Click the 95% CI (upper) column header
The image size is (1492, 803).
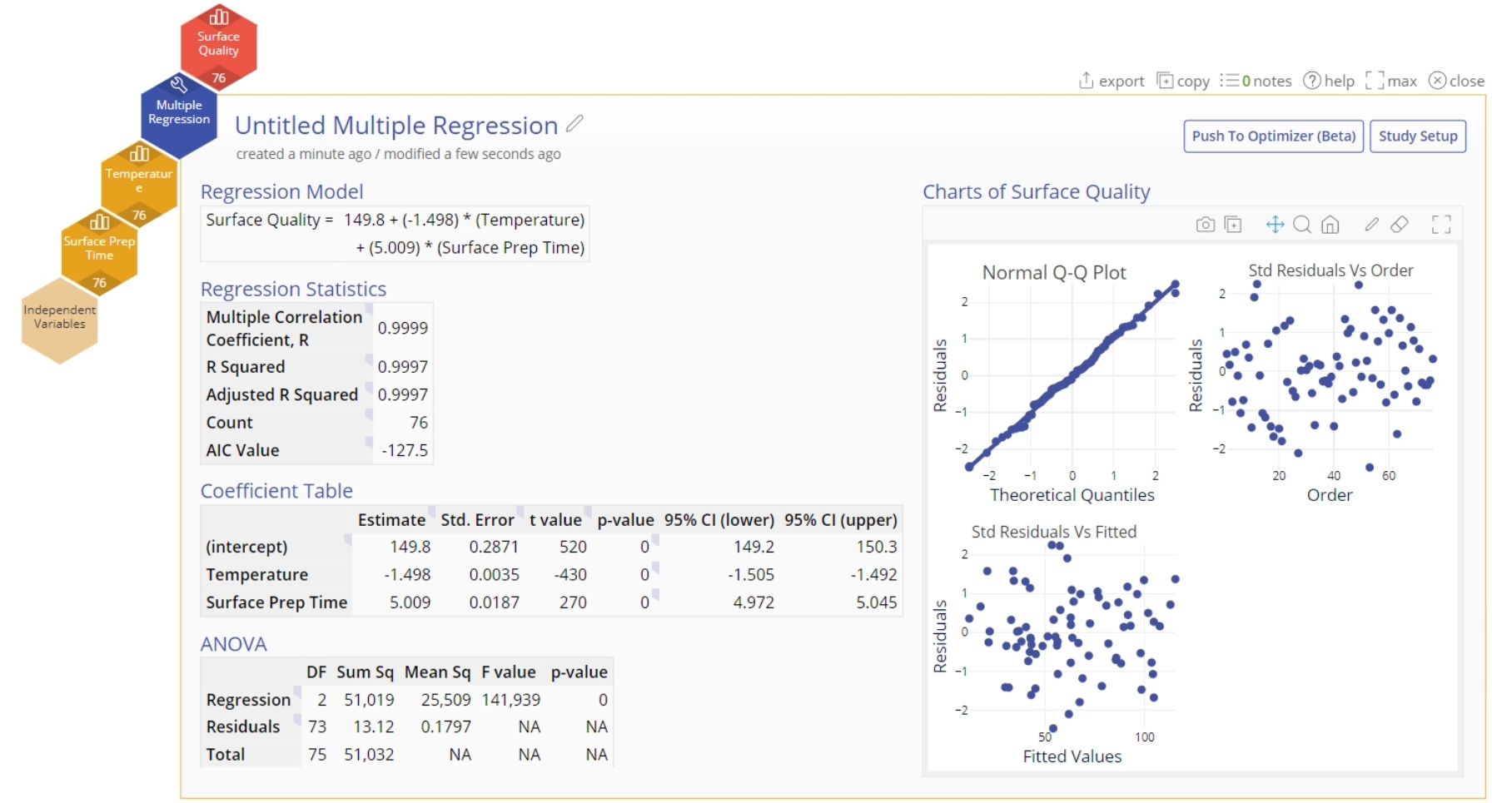[841, 520]
